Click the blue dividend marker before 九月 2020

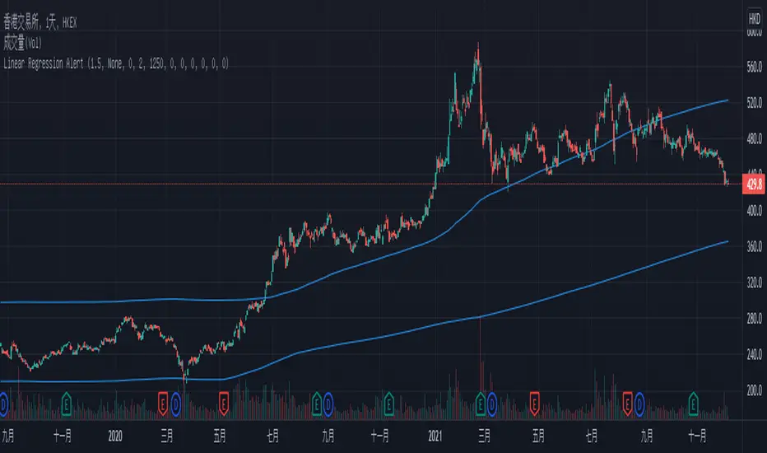[x=328, y=404]
